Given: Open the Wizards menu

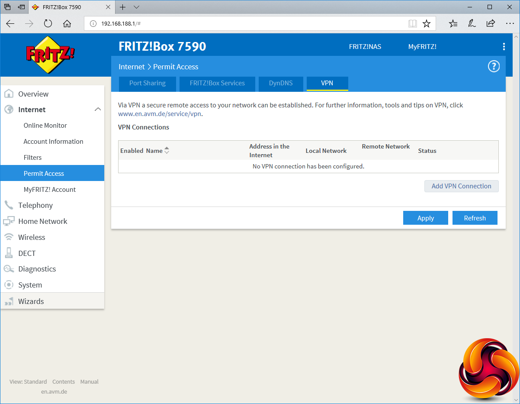Looking at the screenshot, I should (x=52, y=301).
